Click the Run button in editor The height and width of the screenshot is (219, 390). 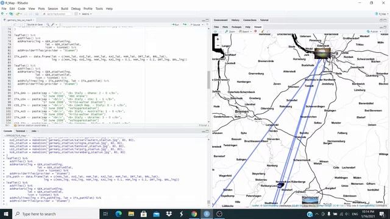click(175, 24)
